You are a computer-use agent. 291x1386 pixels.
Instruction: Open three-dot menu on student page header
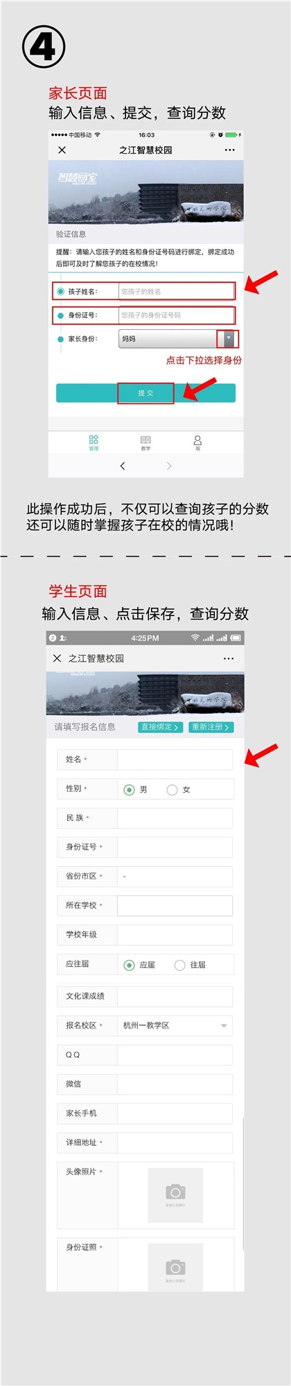tap(229, 658)
